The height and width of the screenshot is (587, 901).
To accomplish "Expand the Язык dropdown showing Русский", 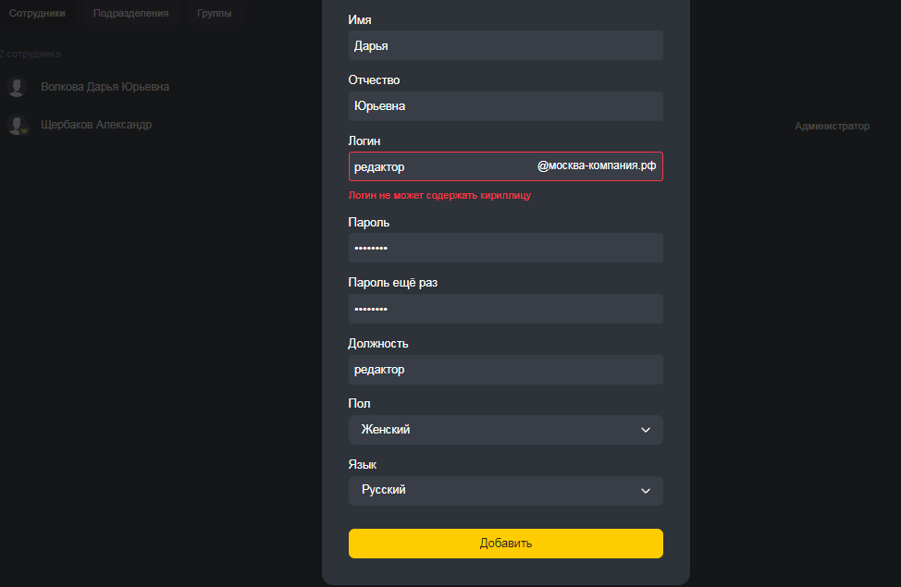I will [x=505, y=491].
